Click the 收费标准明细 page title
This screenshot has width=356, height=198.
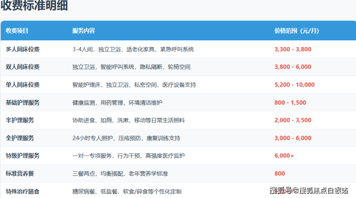point(34,6)
